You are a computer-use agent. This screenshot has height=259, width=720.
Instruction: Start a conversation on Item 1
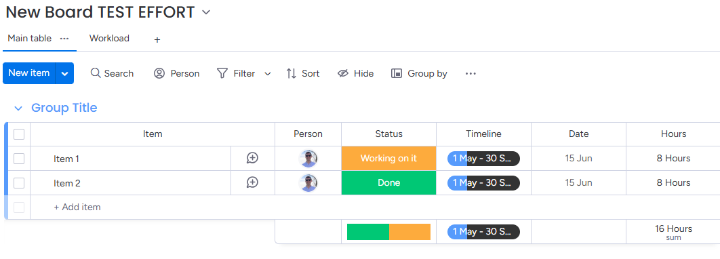(x=252, y=159)
